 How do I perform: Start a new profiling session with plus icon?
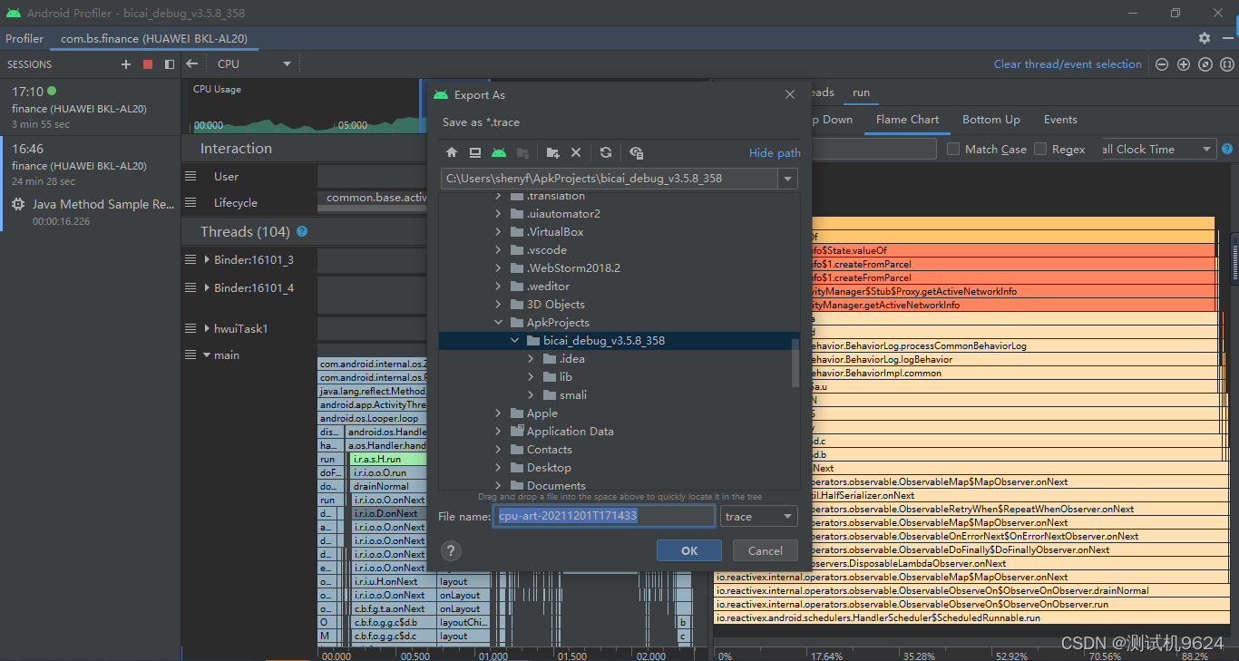(x=126, y=64)
